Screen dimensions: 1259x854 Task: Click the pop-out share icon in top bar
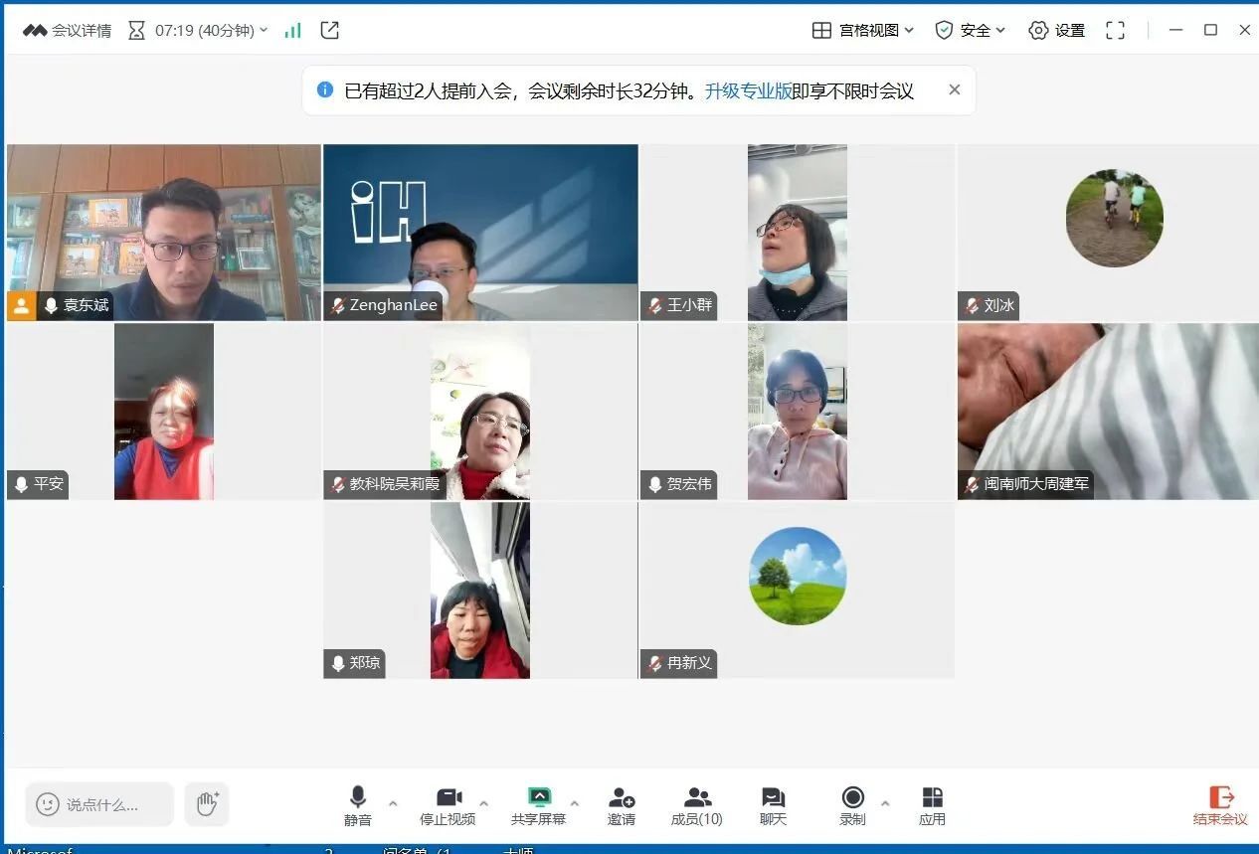point(330,30)
